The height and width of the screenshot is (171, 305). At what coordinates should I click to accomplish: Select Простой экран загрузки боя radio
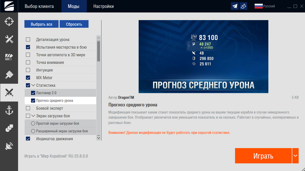click(x=33, y=123)
